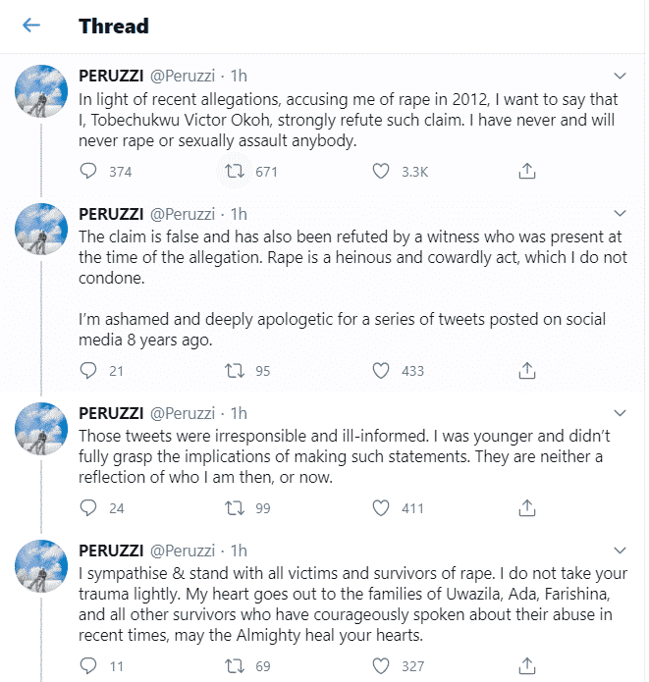Image resolution: width=649 pixels, height=682 pixels.
Task: Open chevron menu on 'Those tweets were irresponsible' tweet
Action: point(620,412)
